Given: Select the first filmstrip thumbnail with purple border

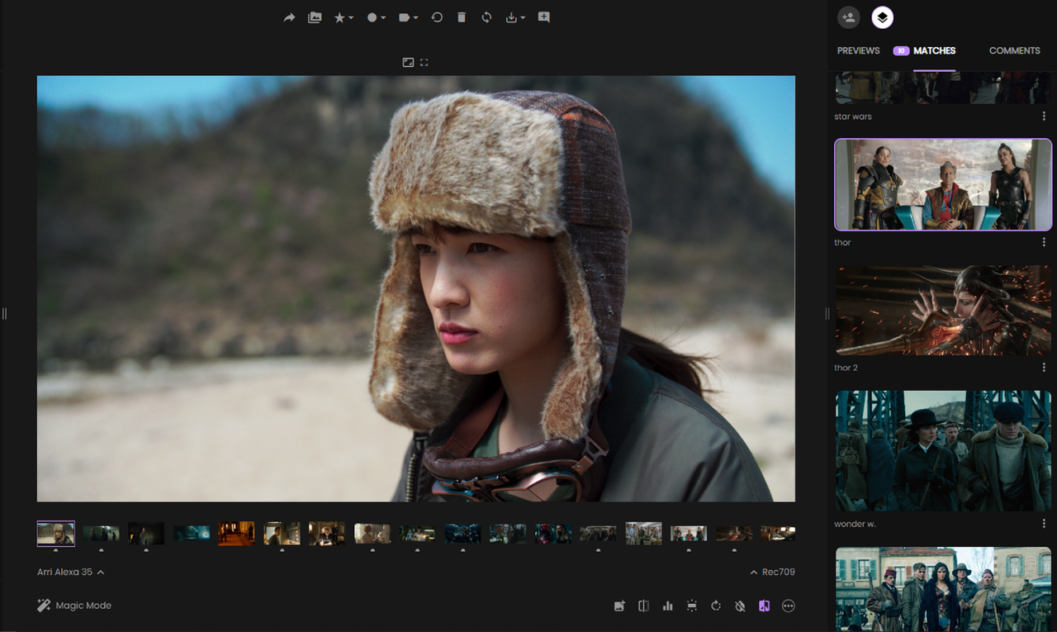Looking at the screenshot, I should pos(56,534).
